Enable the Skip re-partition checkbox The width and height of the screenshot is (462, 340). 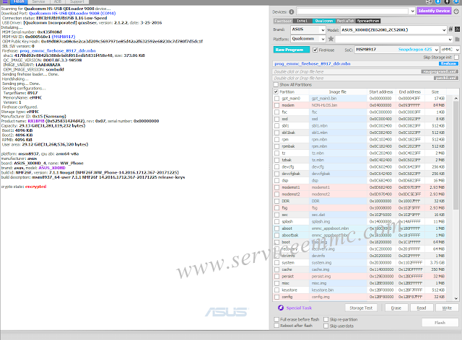(x=326, y=319)
